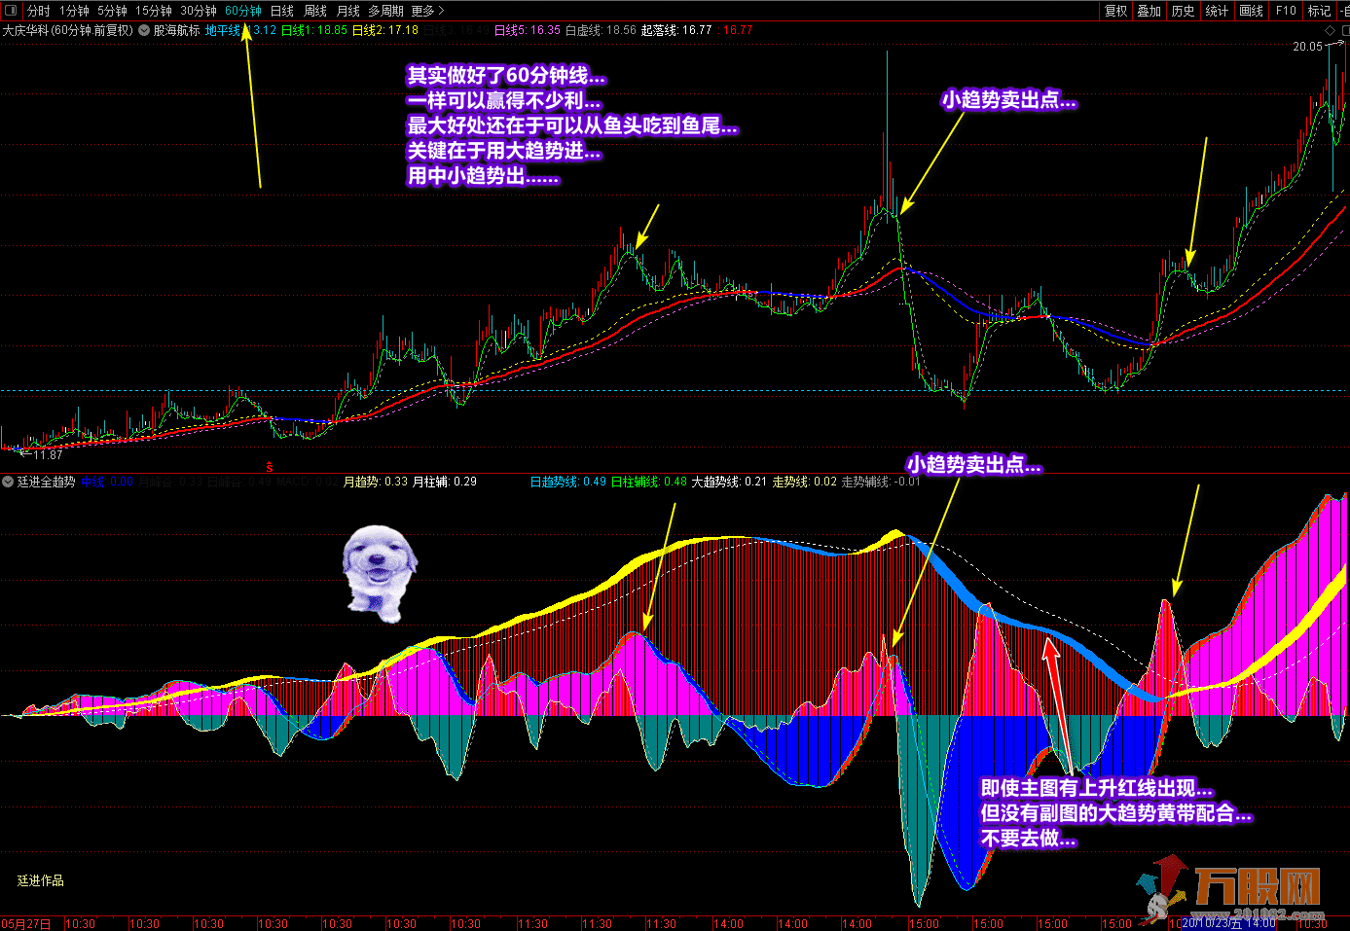The width and height of the screenshot is (1350, 931).
Task: Switch to 日线 daily chart
Action: point(282,11)
